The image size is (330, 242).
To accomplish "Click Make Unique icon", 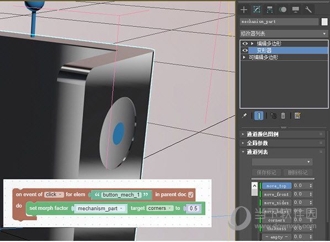I will click(x=273, y=116).
